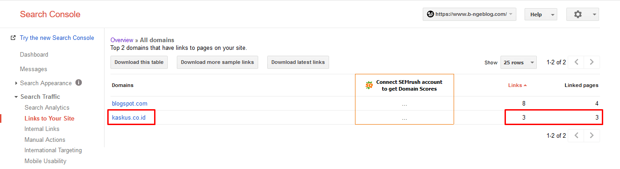Image resolution: width=620 pixels, height=169 pixels.
Task: Open Search Analytics in sidebar
Action: click(x=47, y=108)
